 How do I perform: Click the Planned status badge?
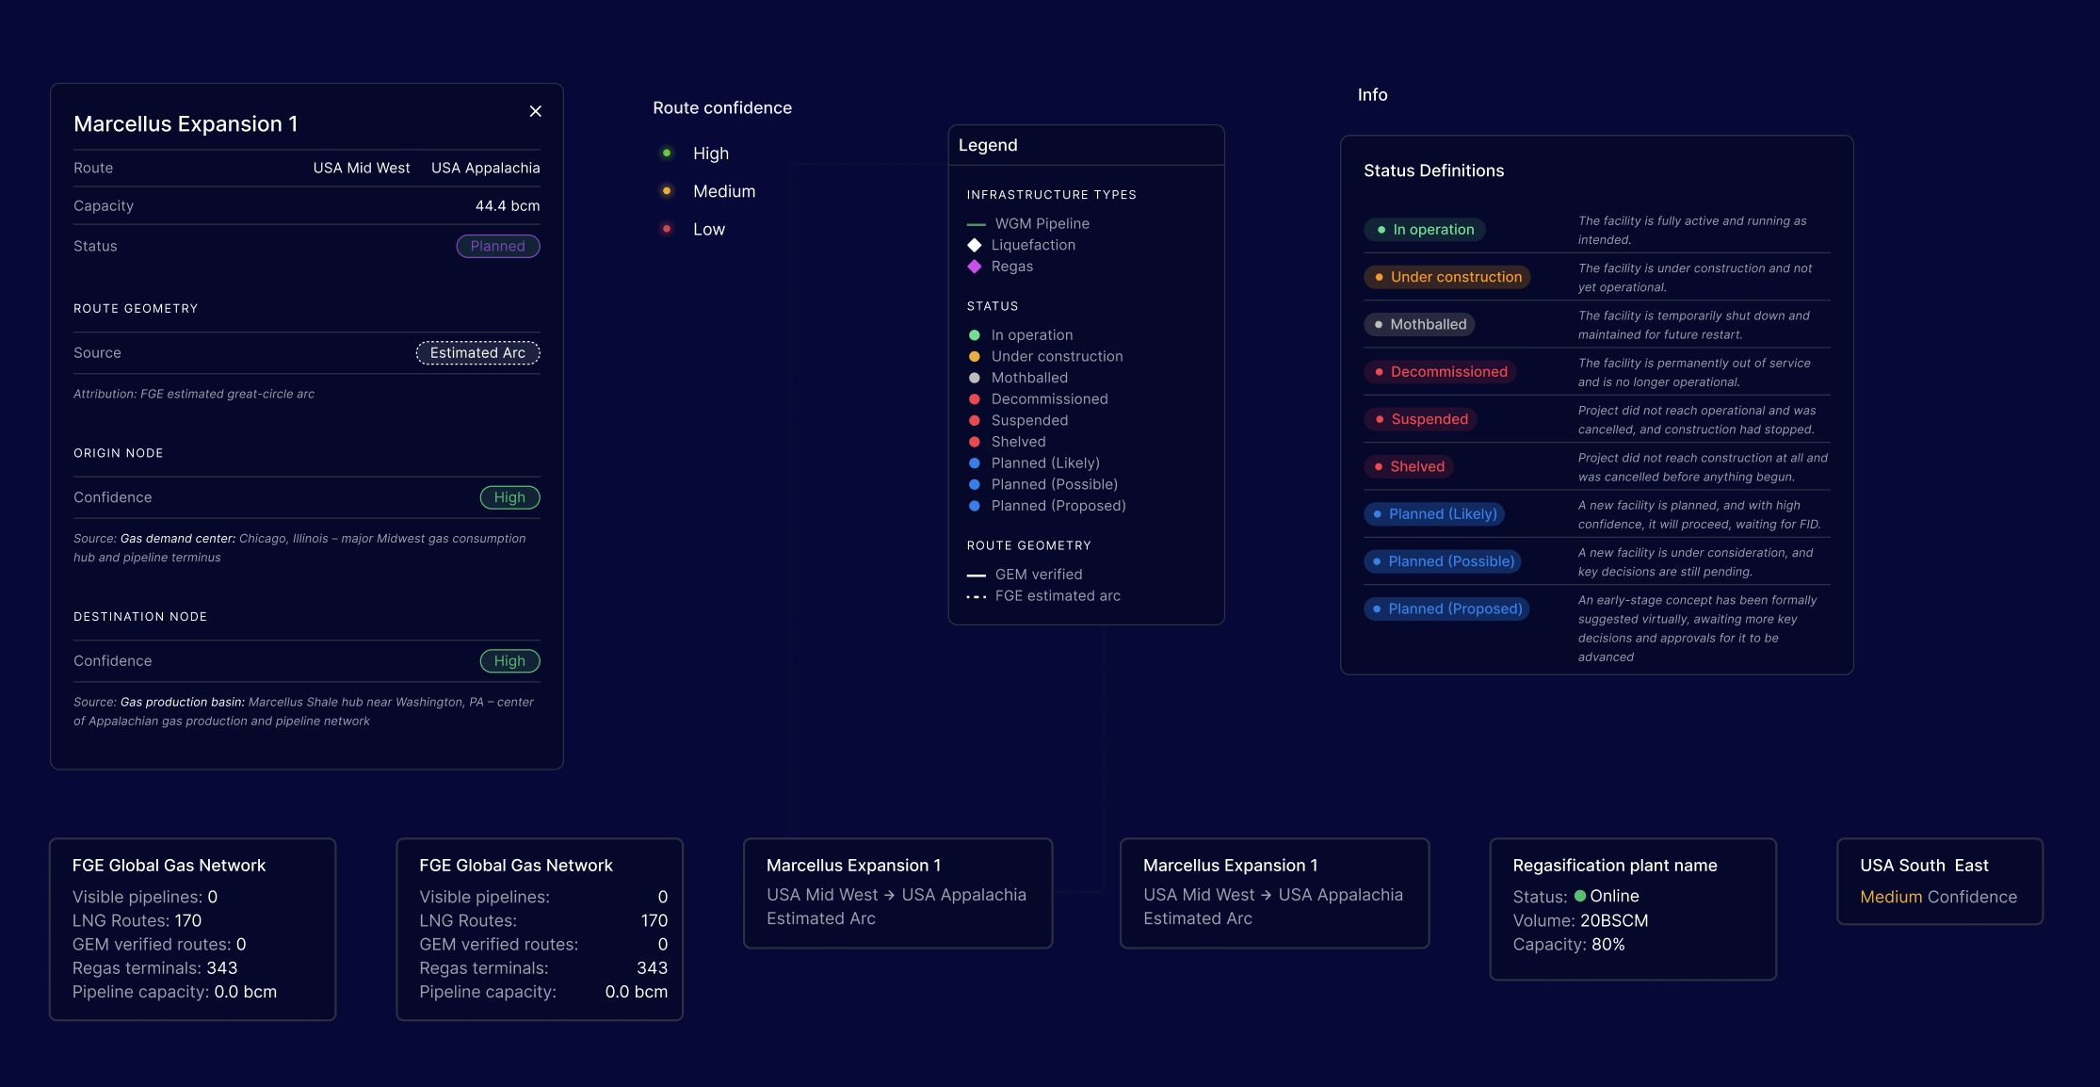coord(498,246)
